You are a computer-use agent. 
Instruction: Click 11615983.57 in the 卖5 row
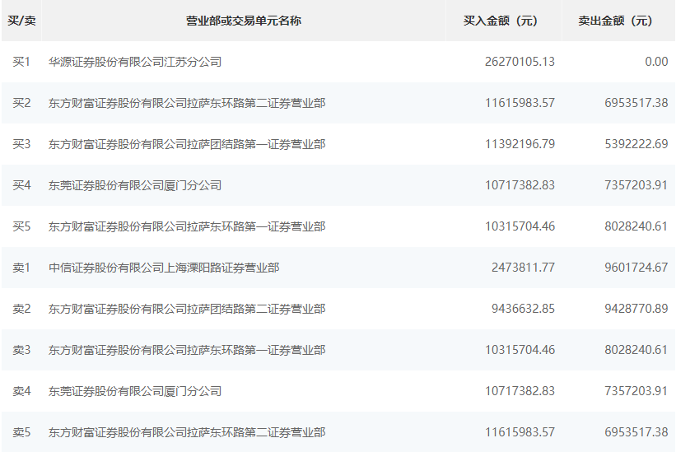tap(520, 432)
